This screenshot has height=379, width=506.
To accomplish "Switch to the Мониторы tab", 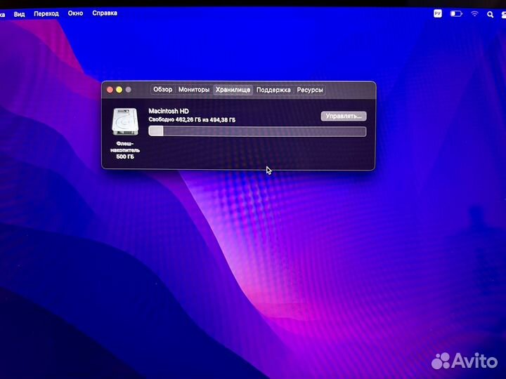I will (193, 90).
